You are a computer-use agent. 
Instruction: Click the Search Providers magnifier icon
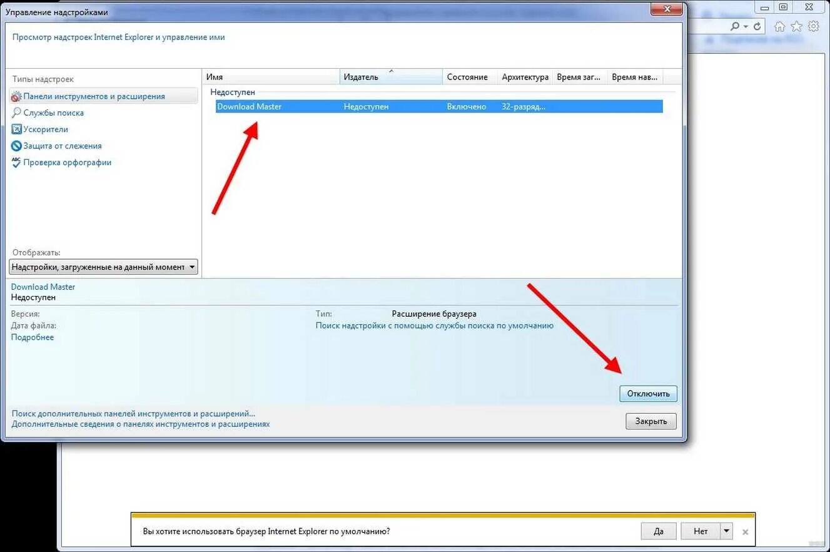click(x=16, y=113)
